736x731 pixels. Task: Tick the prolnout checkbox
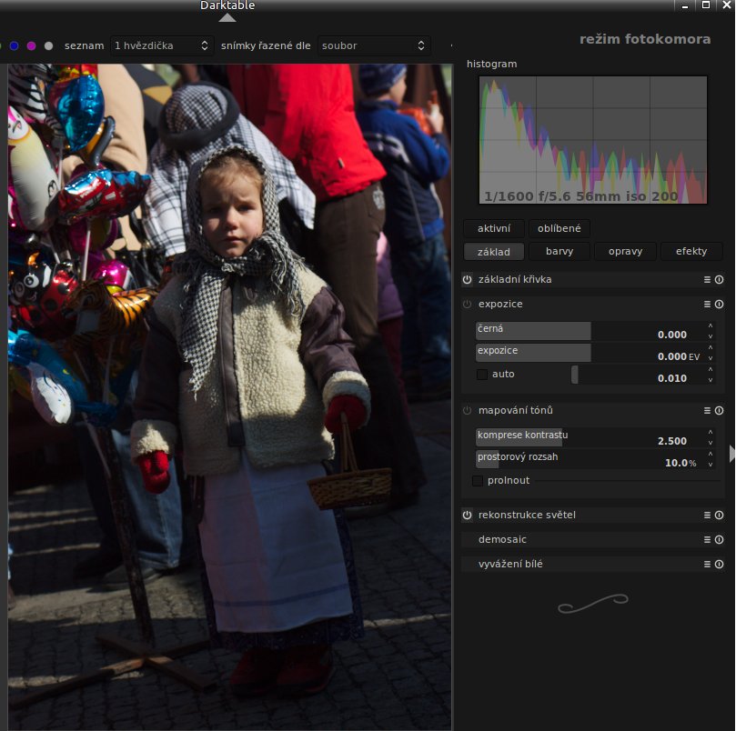[478, 481]
